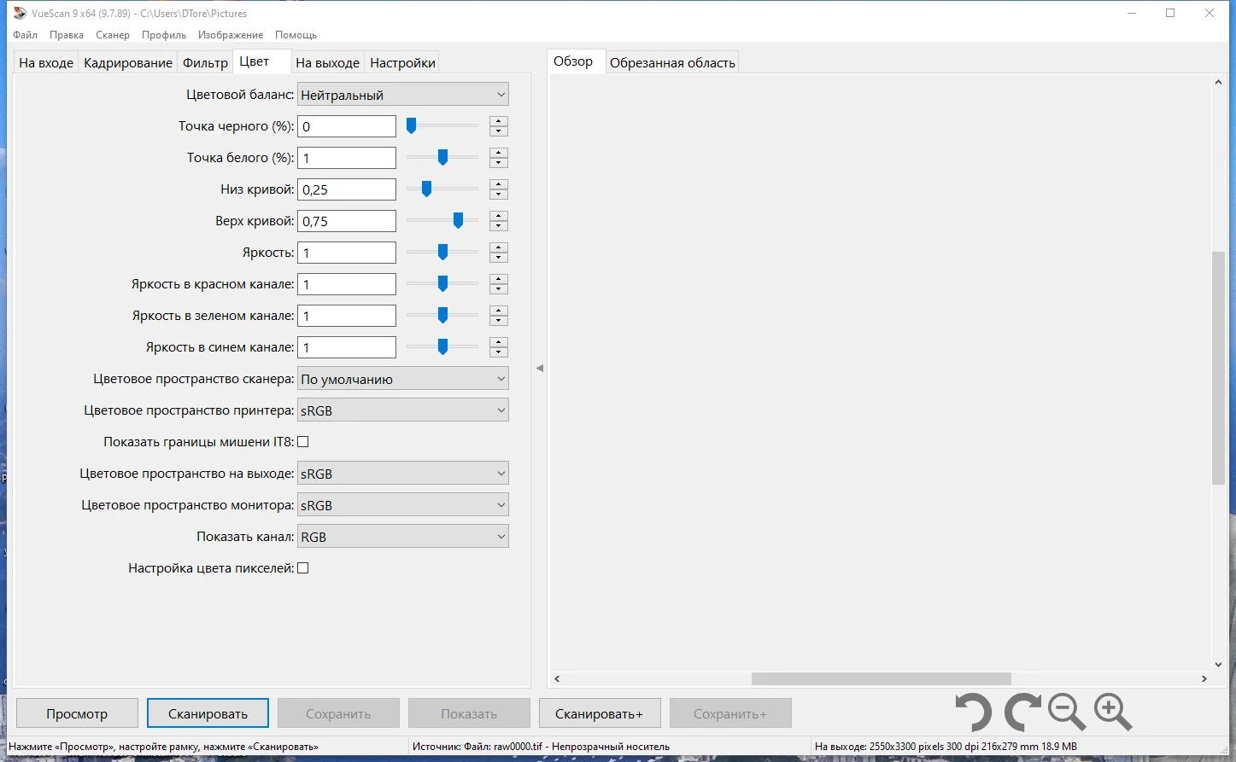Image resolution: width=1236 pixels, height=762 pixels.
Task: Click the «Яркость в синем канале» slider handle
Action: click(x=442, y=347)
